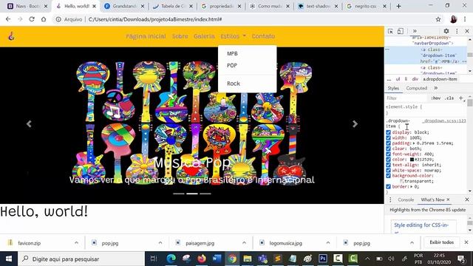Open Microsoft Edge from the taskbar
The width and height of the screenshot is (473, 266).
click(x=171, y=259)
